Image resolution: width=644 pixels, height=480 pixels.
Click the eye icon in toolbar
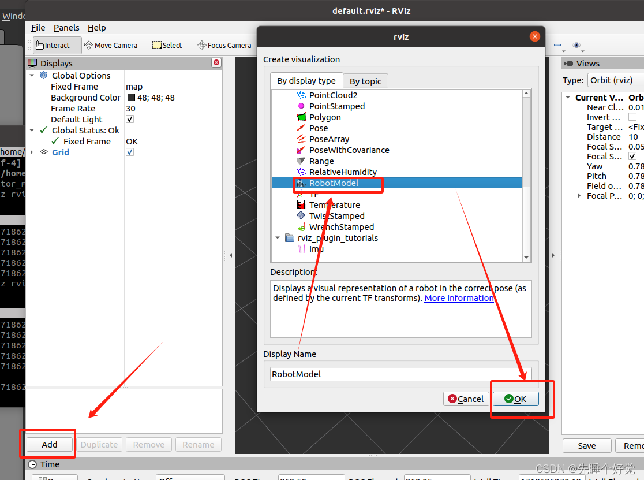click(576, 45)
